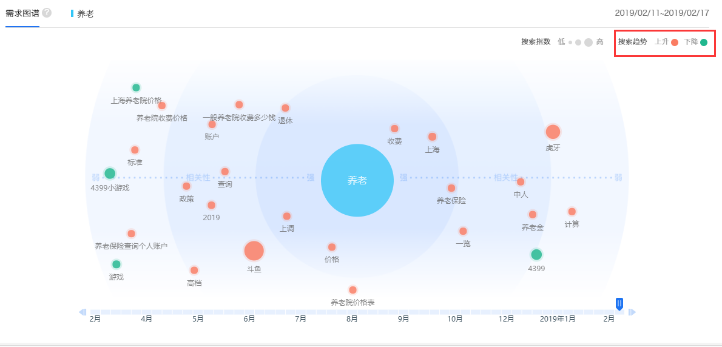Click the blue timeline slider handle
Image resolution: width=722 pixels, height=347 pixels.
[x=619, y=303]
